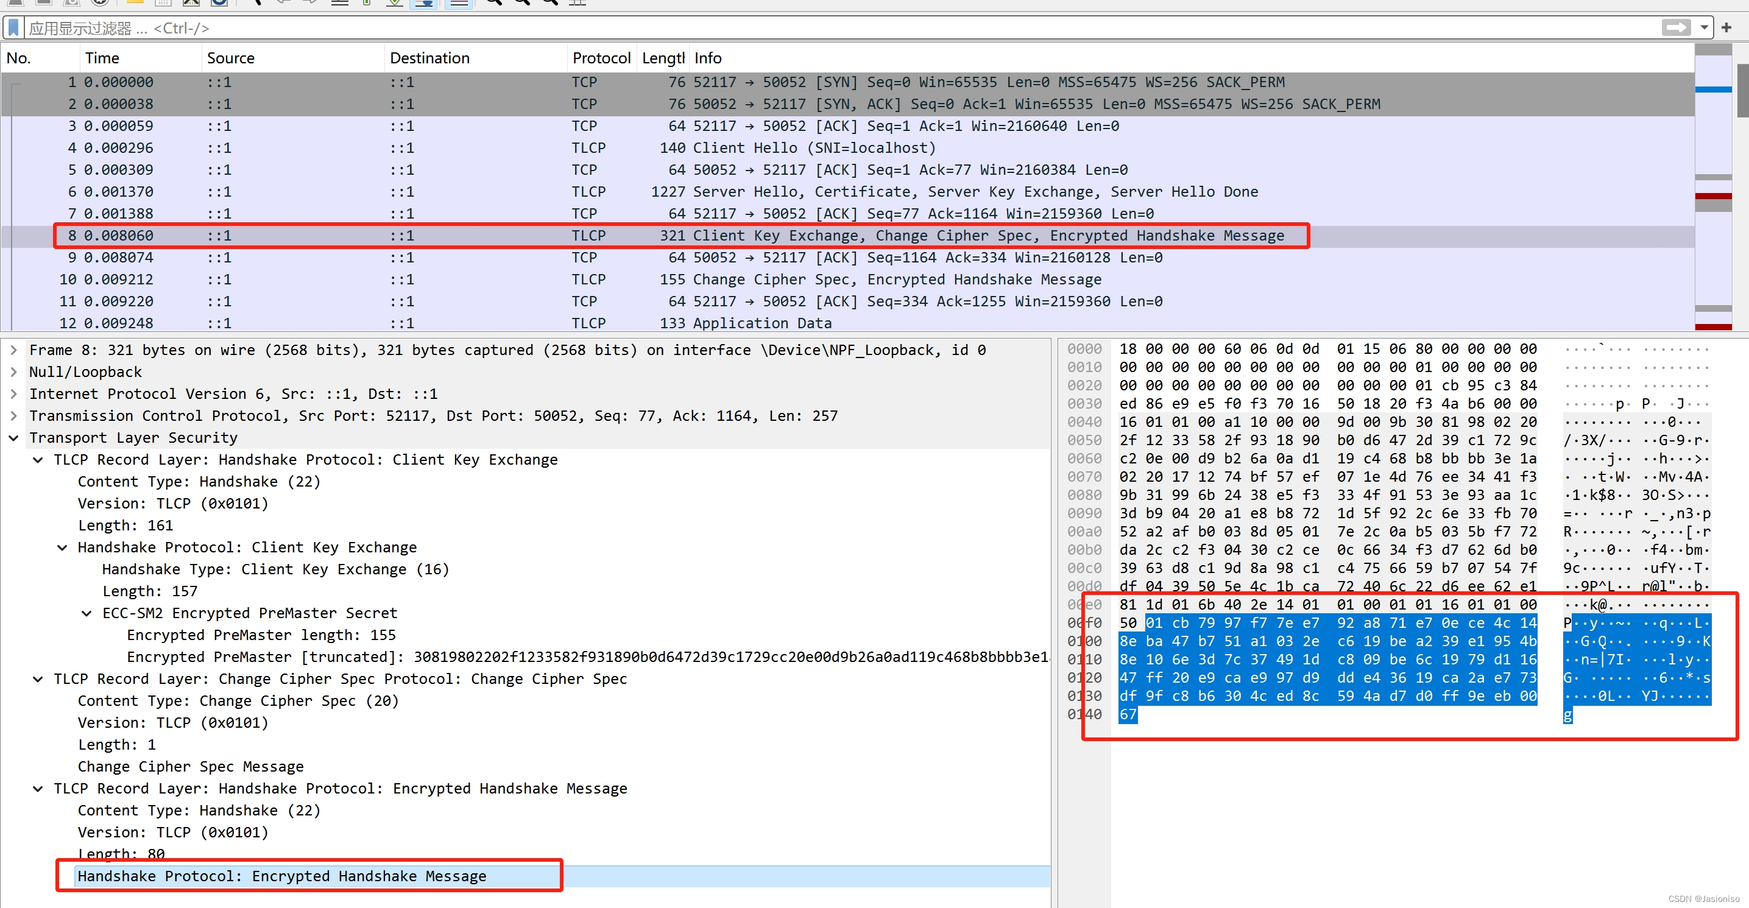Screen dimensions: 1749x908
Task: Select Handshake Protocol: Encrypted Handshake Message item
Action: (282, 876)
